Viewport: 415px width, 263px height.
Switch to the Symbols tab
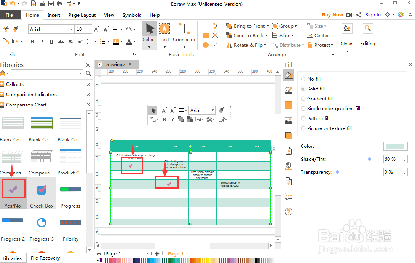point(132,15)
